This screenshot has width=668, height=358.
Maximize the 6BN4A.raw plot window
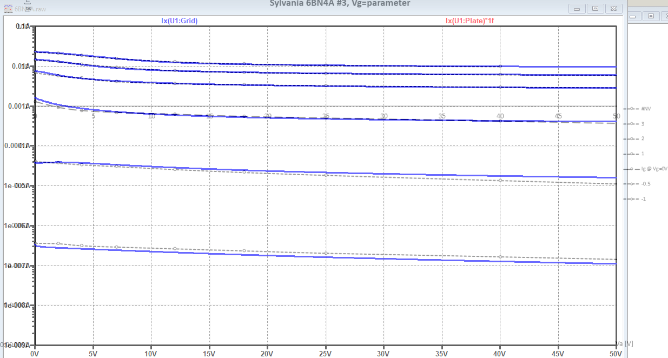coord(596,9)
